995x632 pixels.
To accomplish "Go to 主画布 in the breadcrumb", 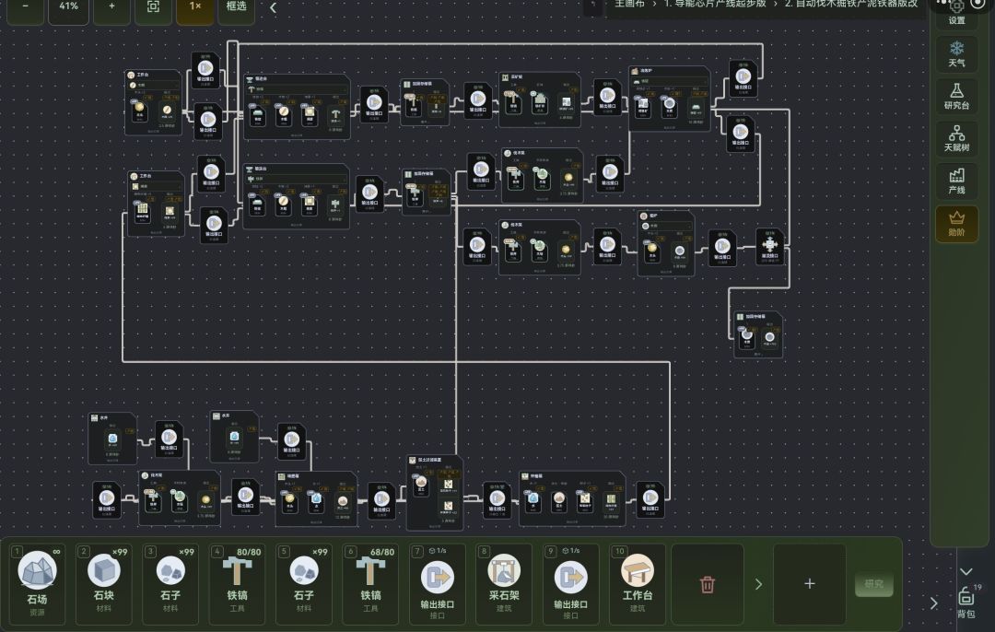I will click(629, 4).
